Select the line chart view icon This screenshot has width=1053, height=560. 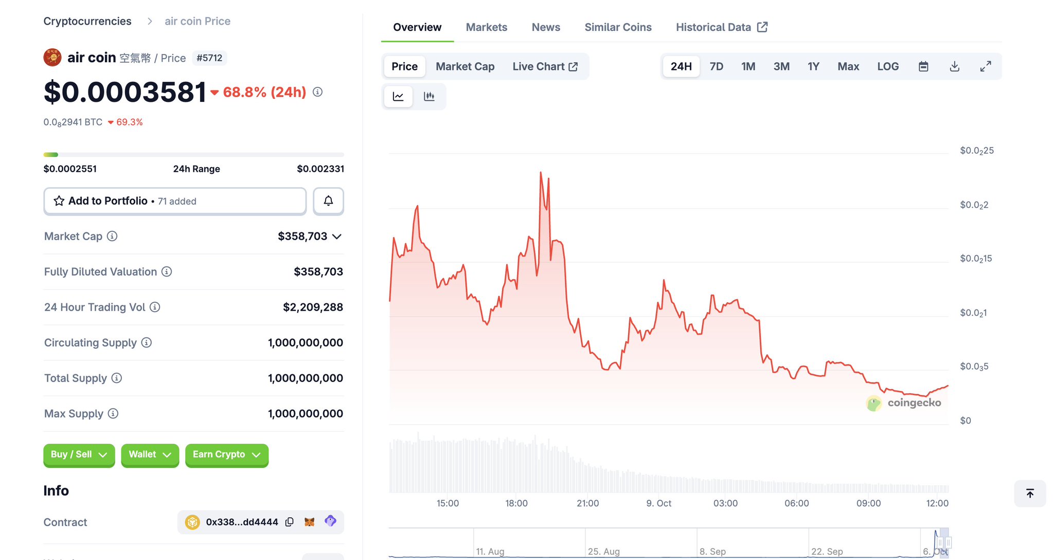(x=398, y=96)
